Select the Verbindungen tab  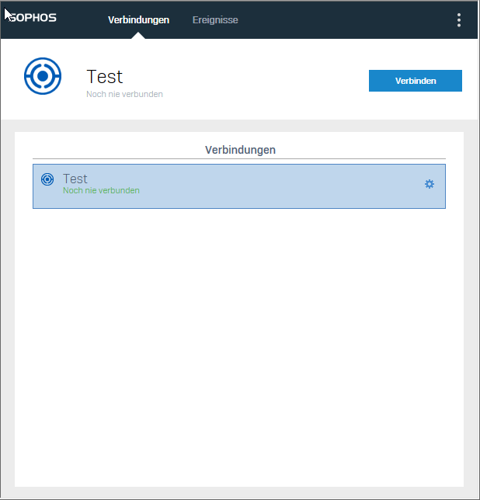139,19
